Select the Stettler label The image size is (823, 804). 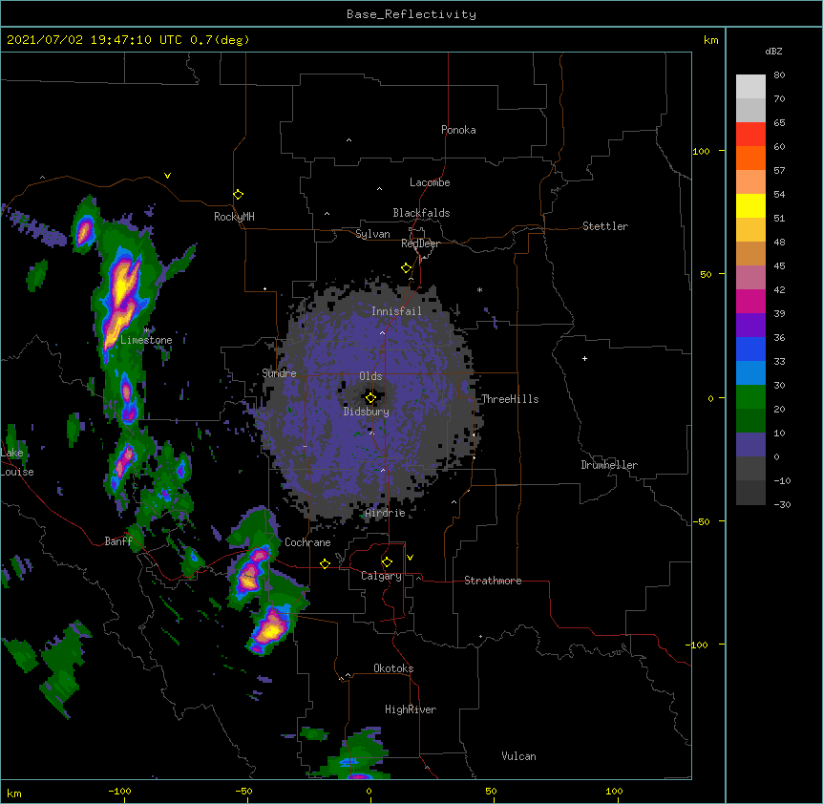click(x=605, y=226)
